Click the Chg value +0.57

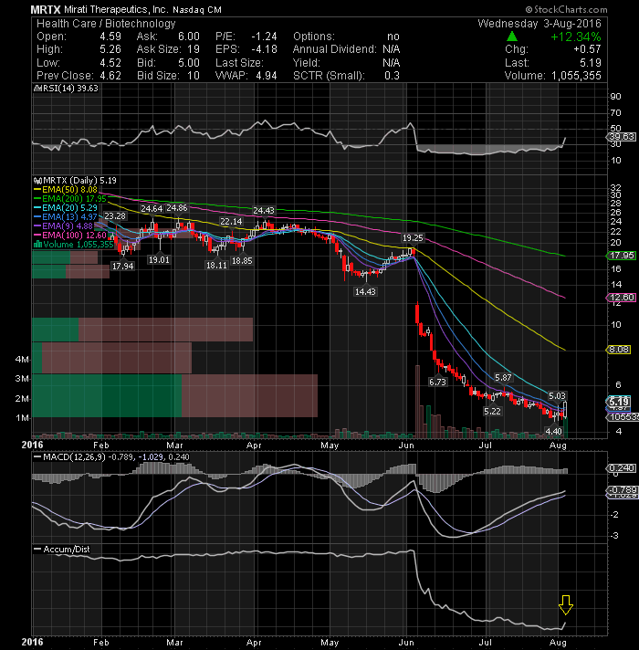tap(587, 49)
